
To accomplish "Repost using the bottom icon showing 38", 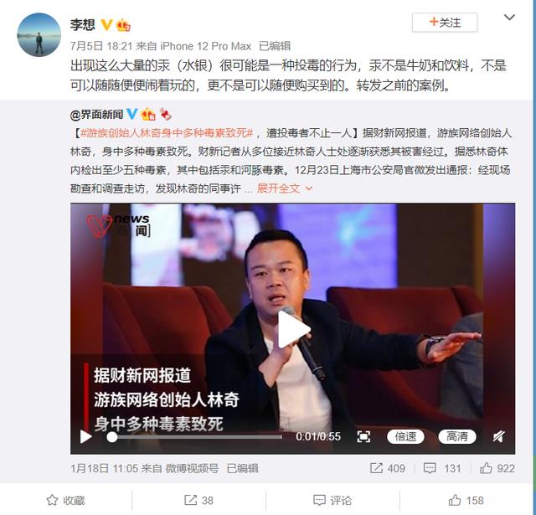I will (x=190, y=500).
